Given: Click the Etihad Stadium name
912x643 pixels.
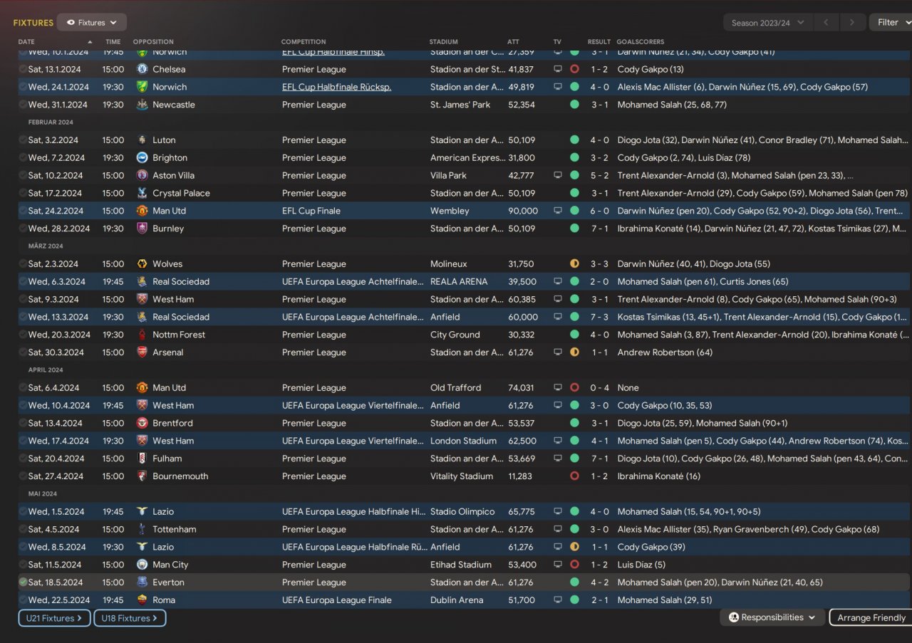Looking at the screenshot, I should coord(461,565).
